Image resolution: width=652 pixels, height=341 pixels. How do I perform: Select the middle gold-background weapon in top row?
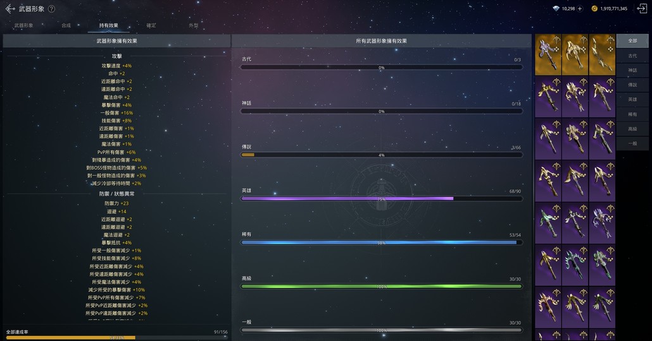click(x=575, y=54)
